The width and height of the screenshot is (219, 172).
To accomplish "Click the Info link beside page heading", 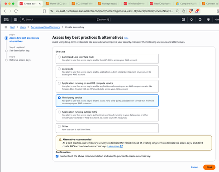I will point(126,38).
